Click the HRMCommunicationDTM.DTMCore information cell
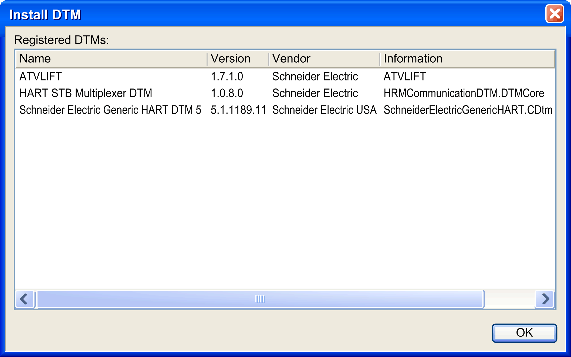Image resolution: width=571 pixels, height=357 pixels. click(x=464, y=93)
